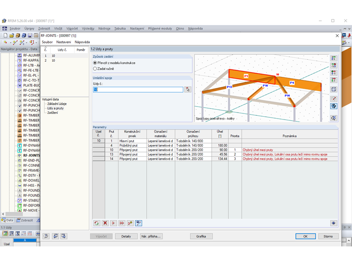Open Zobrazit menu in RFEM main window

coord(44,29)
